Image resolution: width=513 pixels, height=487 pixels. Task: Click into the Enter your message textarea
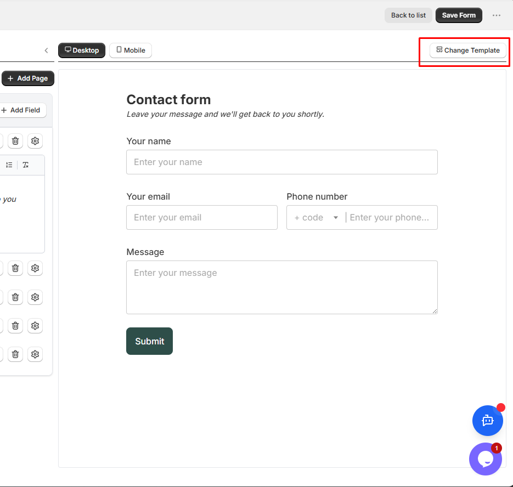tap(282, 287)
